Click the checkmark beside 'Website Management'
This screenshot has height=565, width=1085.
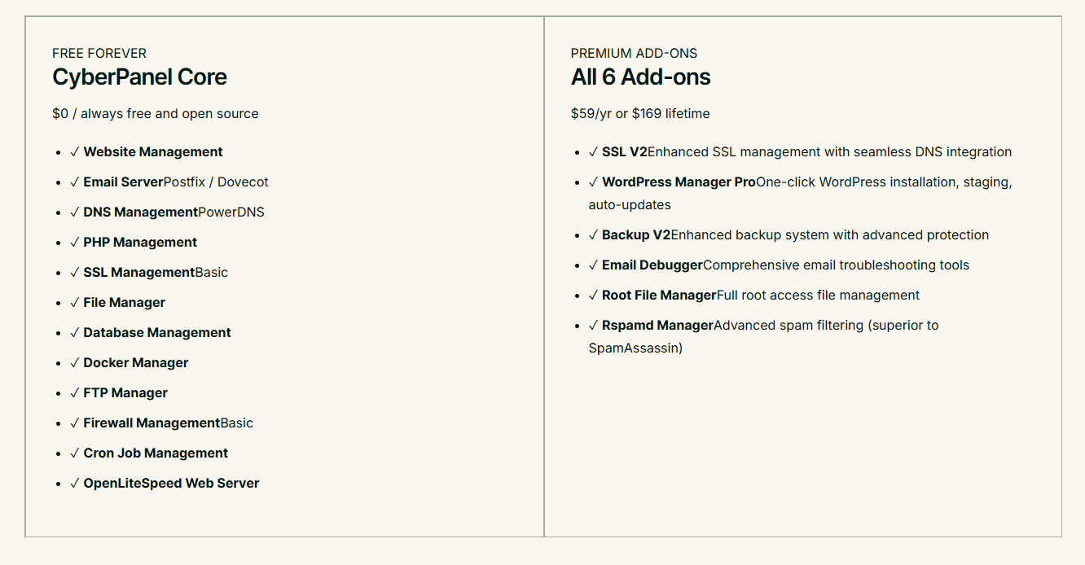75,152
